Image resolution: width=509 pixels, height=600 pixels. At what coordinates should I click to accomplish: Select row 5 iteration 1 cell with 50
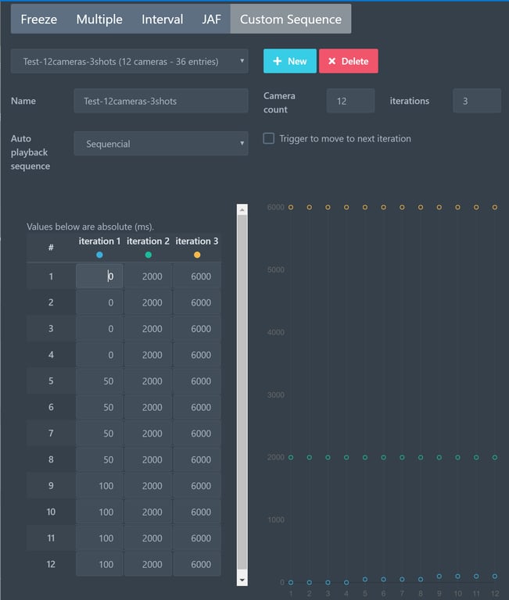(x=99, y=381)
